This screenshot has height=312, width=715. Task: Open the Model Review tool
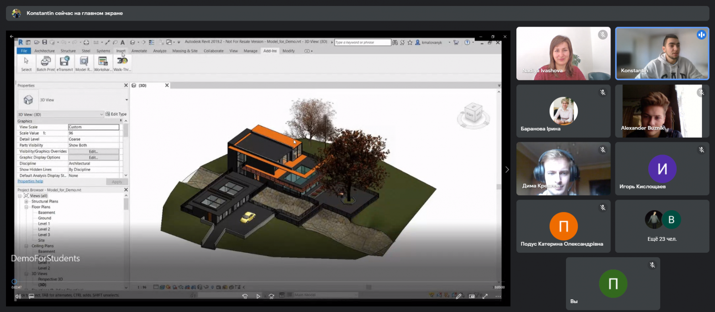(83, 64)
